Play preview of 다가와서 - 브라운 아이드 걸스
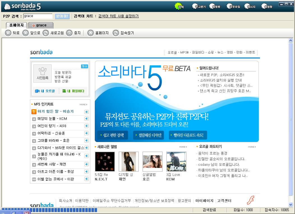This screenshot has height=214, width=295. point(86,148)
